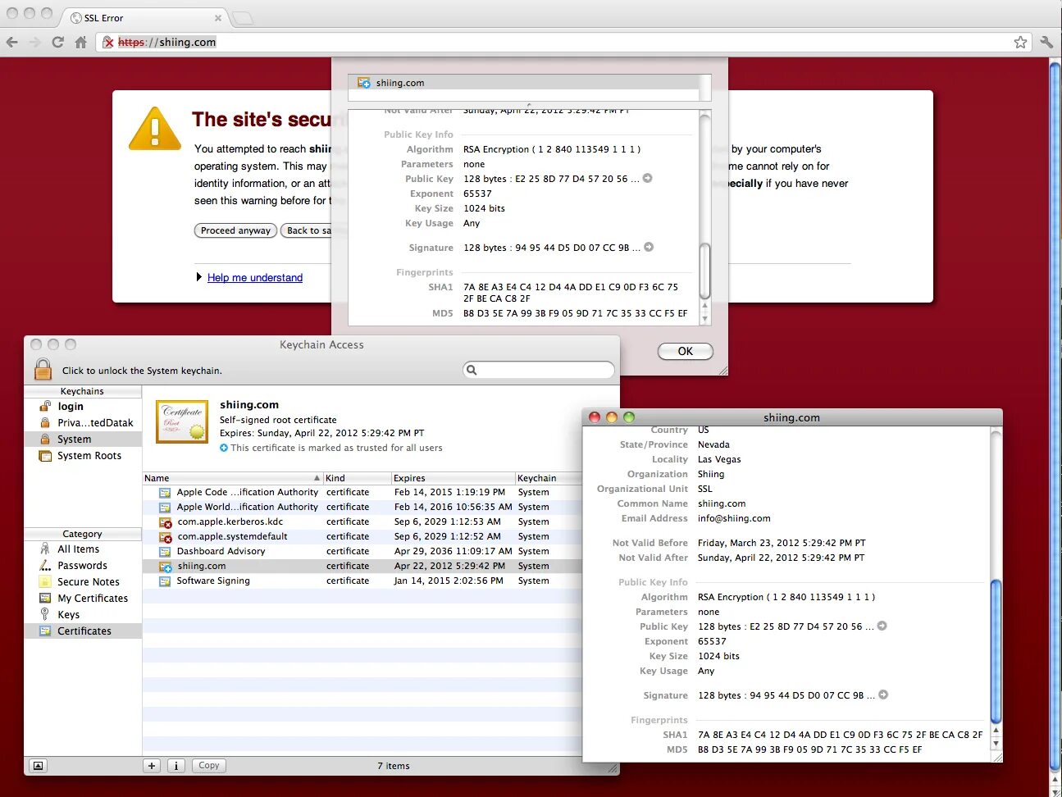
Task: Click the Copy button in Keychain Access
Action: pyautogui.click(x=209, y=765)
